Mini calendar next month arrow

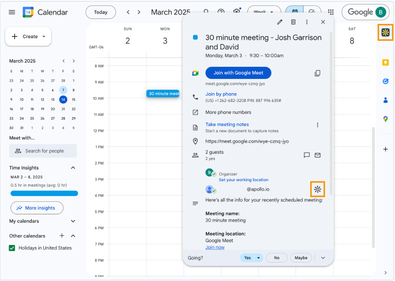click(x=73, y=61)
